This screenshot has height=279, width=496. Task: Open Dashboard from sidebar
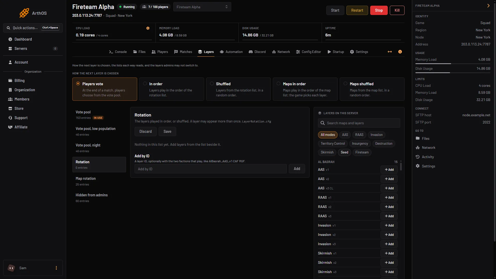click(x=33, y=39)
